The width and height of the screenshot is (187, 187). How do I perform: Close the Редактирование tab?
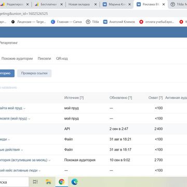pyautogui.click(x=28, y=5)
